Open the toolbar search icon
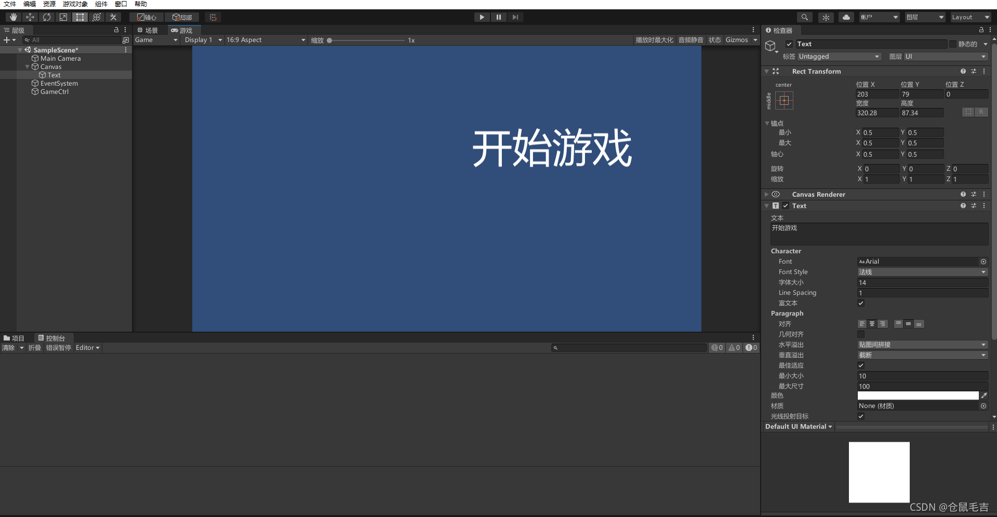 click(805, 17)
